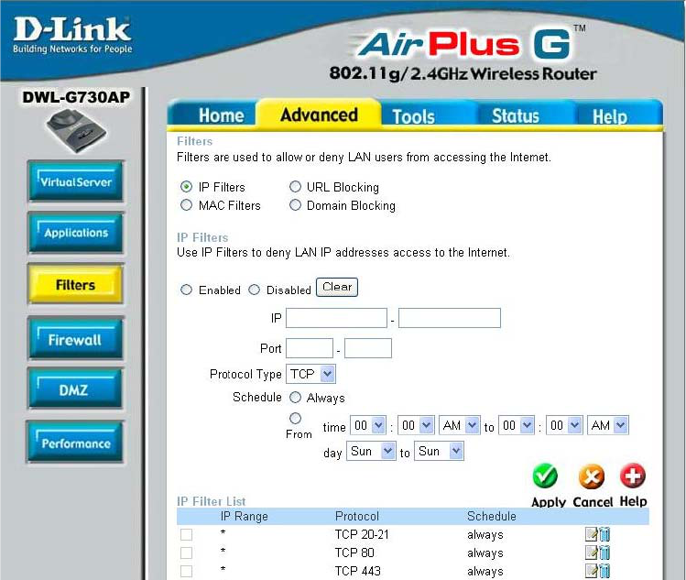Click the IP Range column header
This screenshot has width=686, height=580.
click(x=245, y=516)
